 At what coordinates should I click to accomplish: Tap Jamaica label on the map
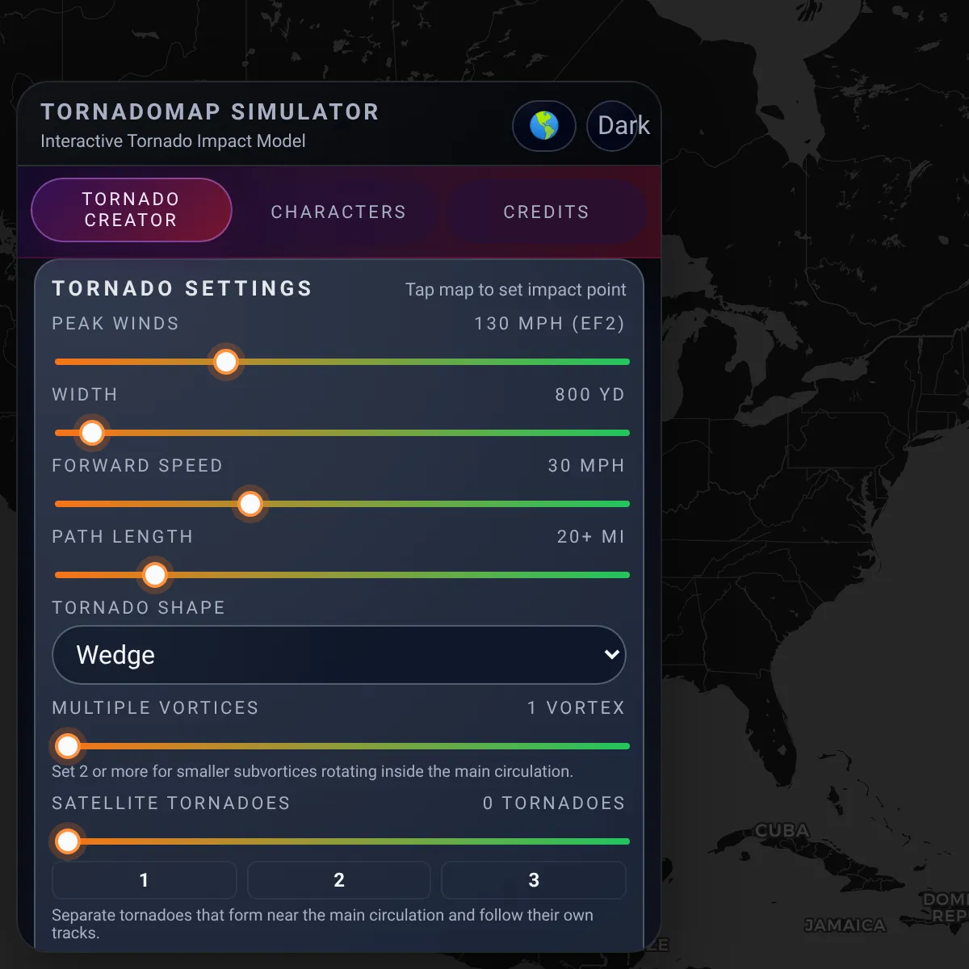click(845, 925)
